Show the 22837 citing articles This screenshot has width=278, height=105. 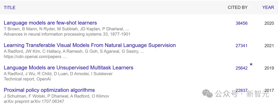(241, 90)
